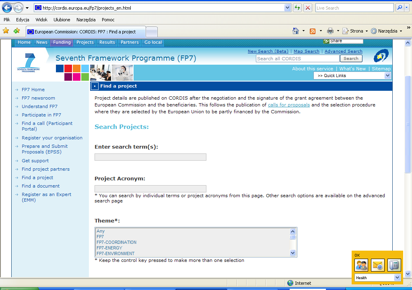The image size is (412, 290).
Task: Open Register your organisation sidebar link
Action: click(x=52, y=138)
